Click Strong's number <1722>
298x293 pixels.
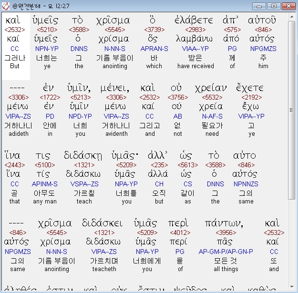coord(50,97)
